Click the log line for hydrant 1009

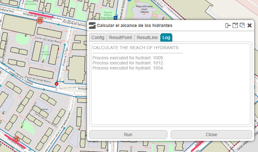128,58
